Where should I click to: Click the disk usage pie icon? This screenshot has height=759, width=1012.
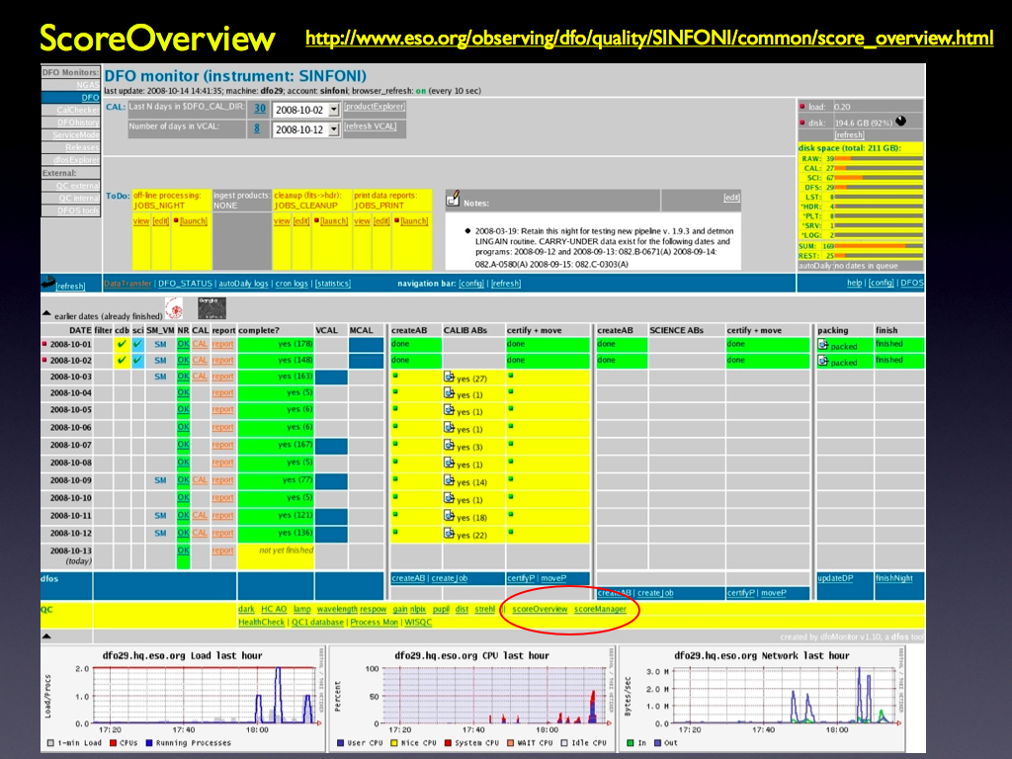tap(900, 122)
